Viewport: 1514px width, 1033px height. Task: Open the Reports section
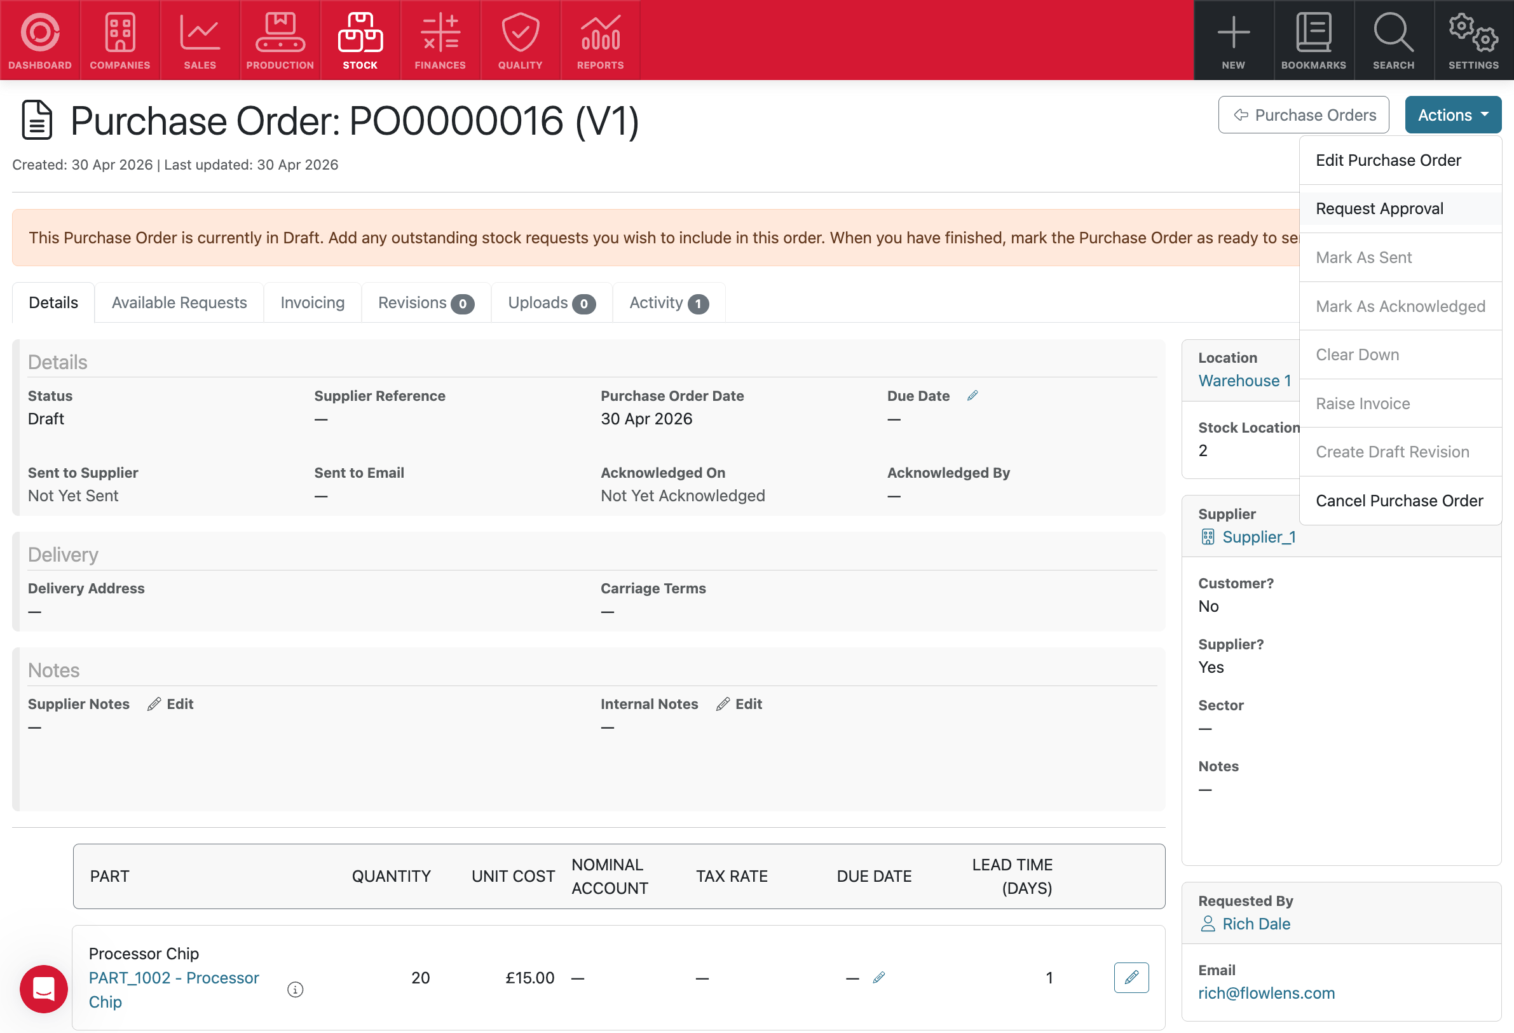pyautogui.click(x=601, y=40)
